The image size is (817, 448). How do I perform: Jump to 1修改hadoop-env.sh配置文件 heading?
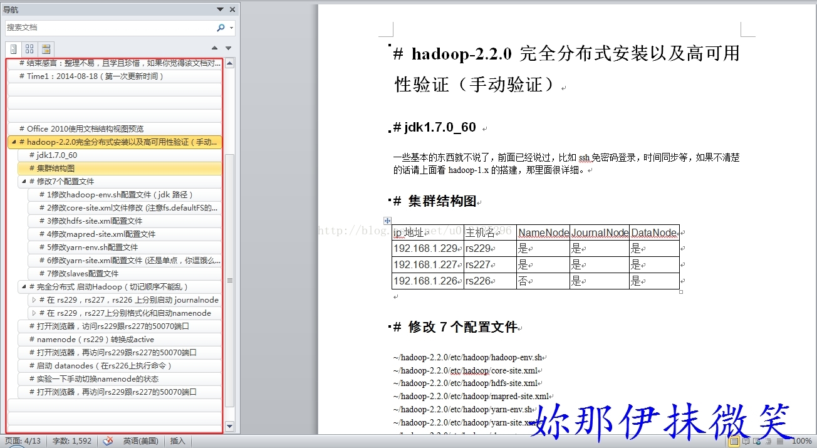tap(125, 194)
